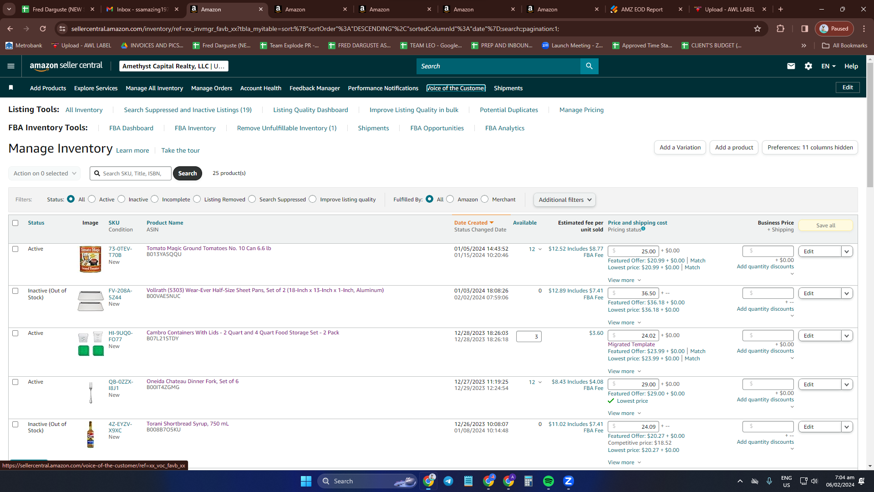Screen dimensions: 874x492
Task: Click the Add a product button
Action: click(x=734, y=148)
